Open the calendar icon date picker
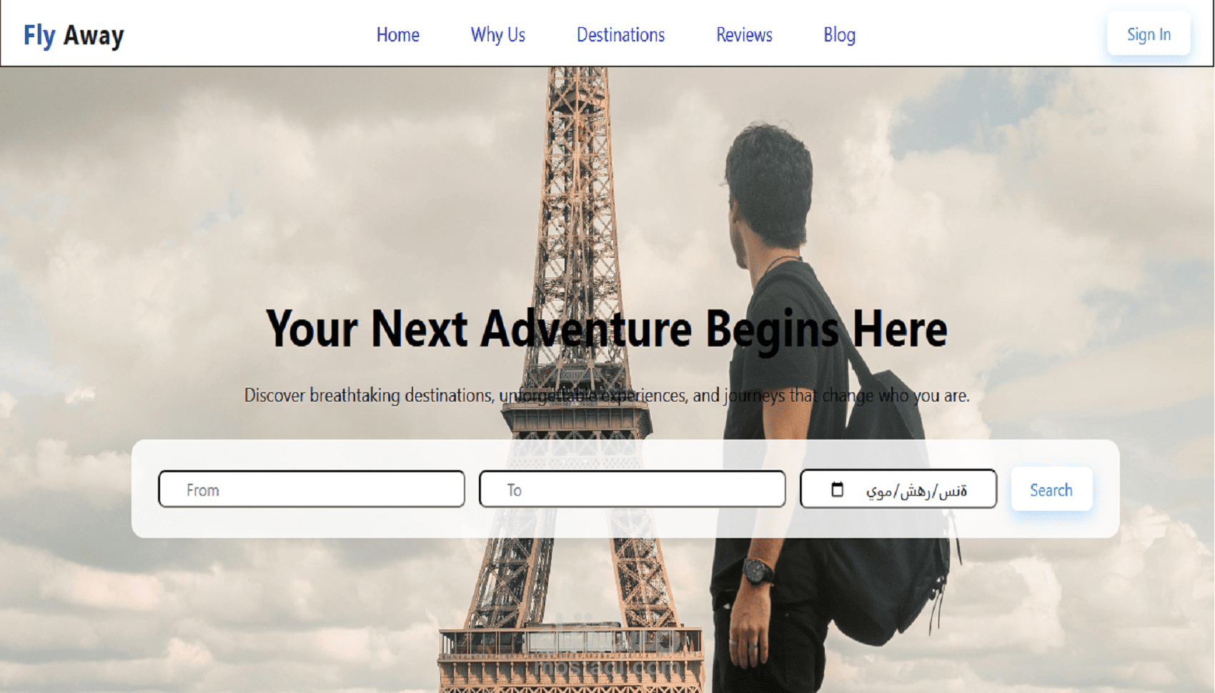The height and width of the screenshot is (693, 1215). point(837,489)
